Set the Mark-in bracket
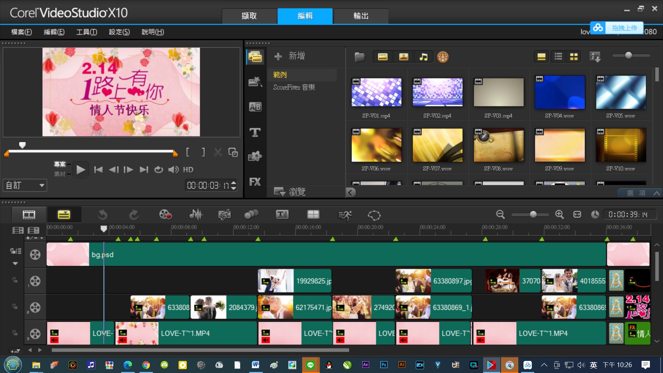The image size is (663, 373). [x=188, y=152]
